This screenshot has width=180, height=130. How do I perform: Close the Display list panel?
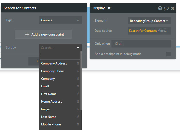pyautogui.click(x=173, y=8)
